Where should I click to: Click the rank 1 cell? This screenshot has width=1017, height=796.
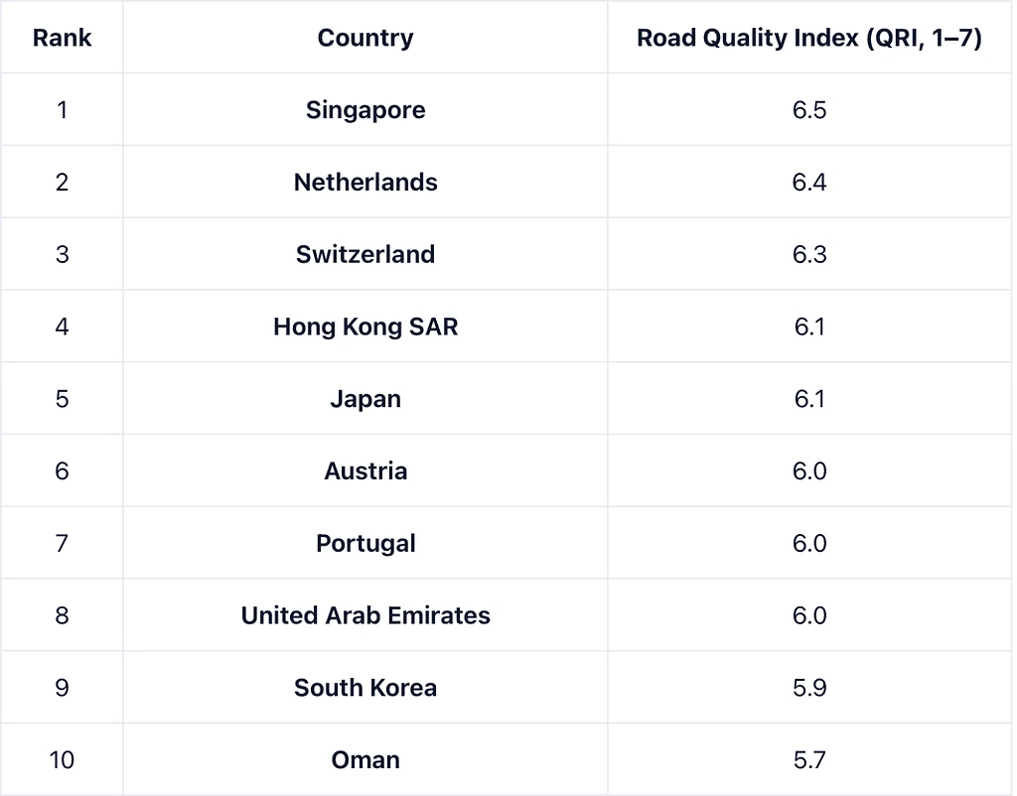click(x=62, y=109)
